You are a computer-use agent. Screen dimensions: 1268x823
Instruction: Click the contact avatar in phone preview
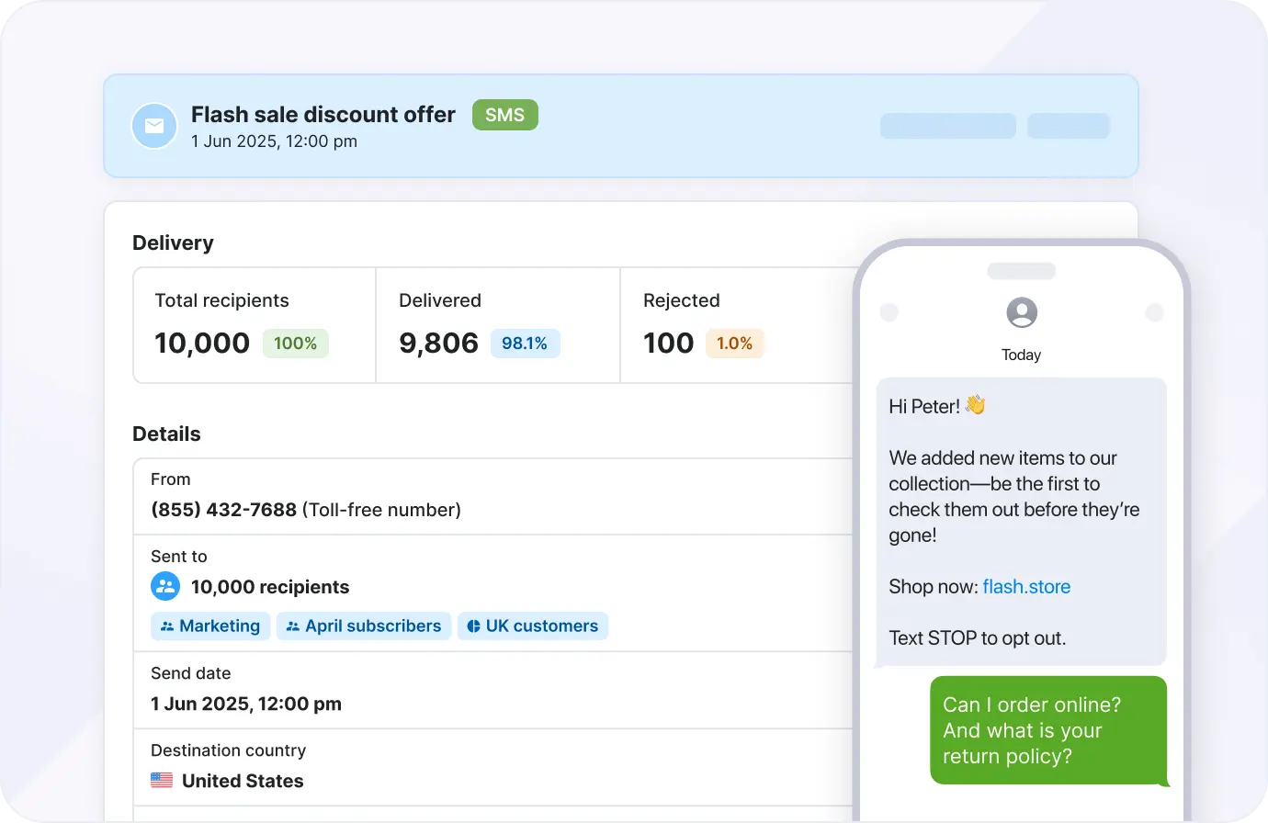[x=1021, y=313]
